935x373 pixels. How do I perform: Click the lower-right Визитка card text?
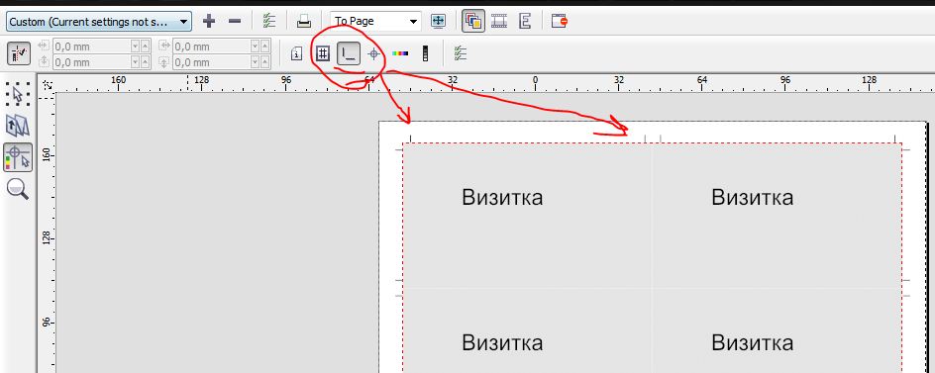click(752, 342)
